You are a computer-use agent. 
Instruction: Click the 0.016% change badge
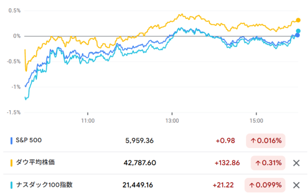266,141
